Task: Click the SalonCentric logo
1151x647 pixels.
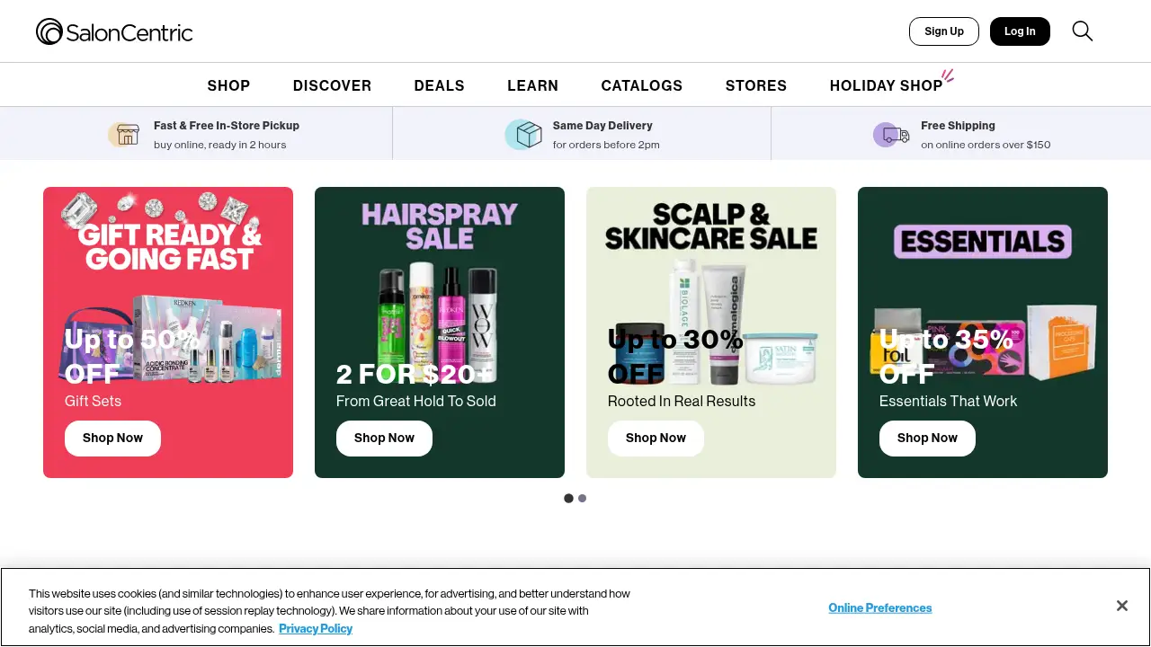Action: point(114,31)
